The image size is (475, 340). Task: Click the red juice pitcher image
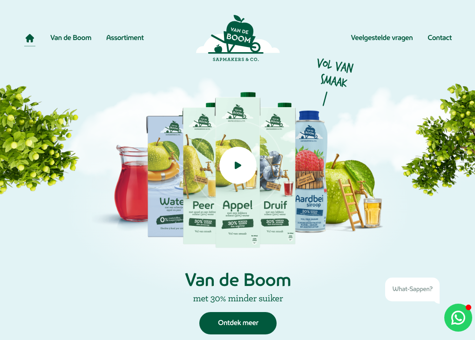click(132, 184)
